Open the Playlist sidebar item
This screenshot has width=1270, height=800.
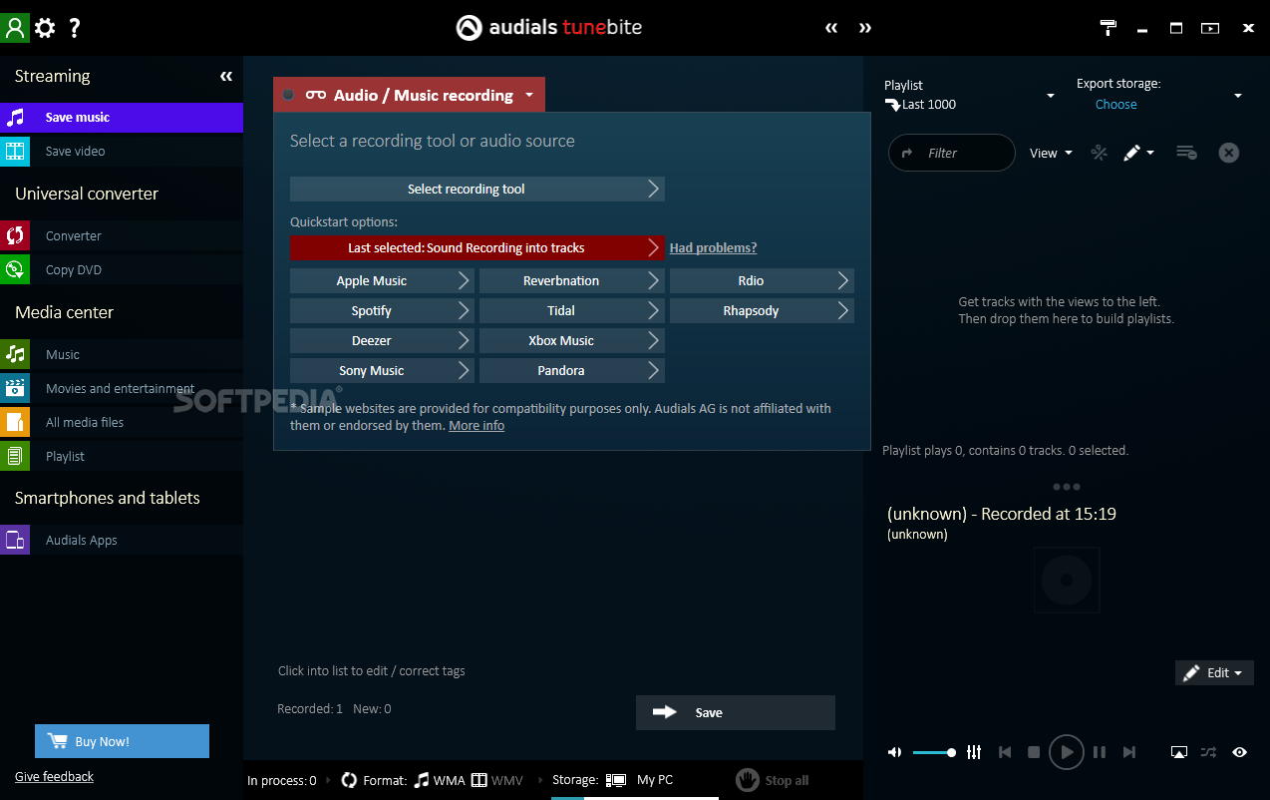[x=122, y=457]
